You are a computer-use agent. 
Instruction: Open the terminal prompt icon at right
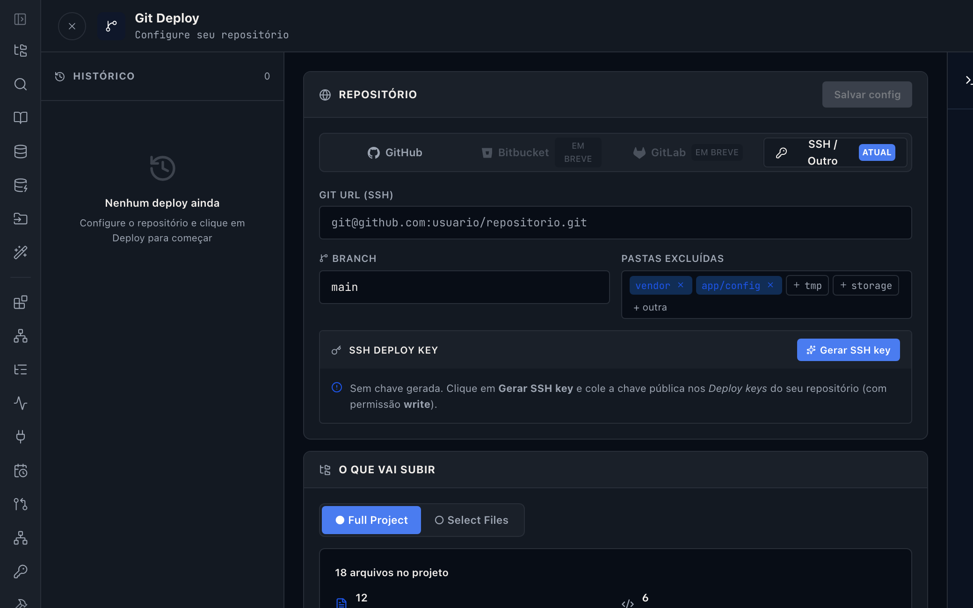tap(969, 80)
